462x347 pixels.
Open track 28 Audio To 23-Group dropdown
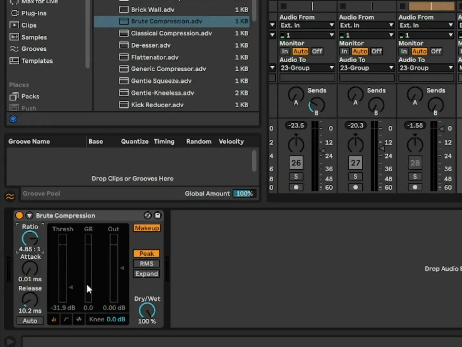point(426,68)
